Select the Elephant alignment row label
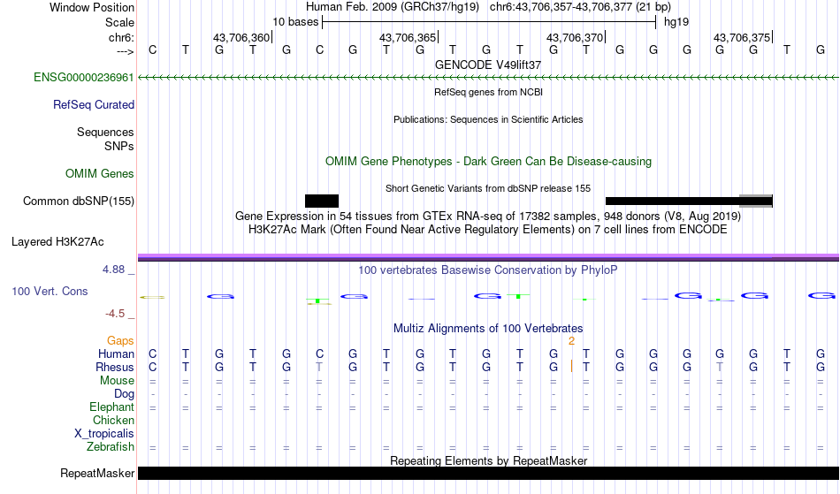The width and height of the screenshot is (840, 494). point(112,407)
